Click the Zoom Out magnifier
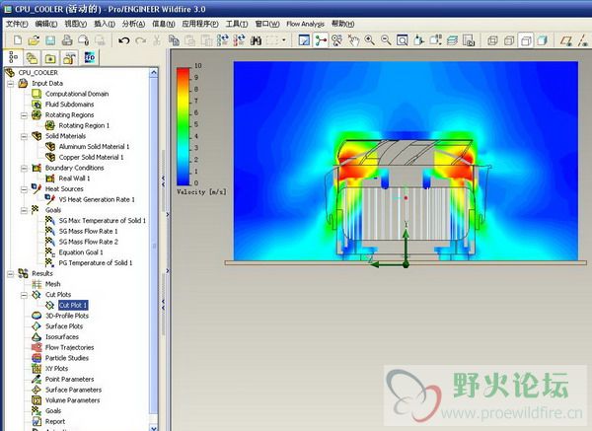592x431 pixels. click(x=386, y=40)
